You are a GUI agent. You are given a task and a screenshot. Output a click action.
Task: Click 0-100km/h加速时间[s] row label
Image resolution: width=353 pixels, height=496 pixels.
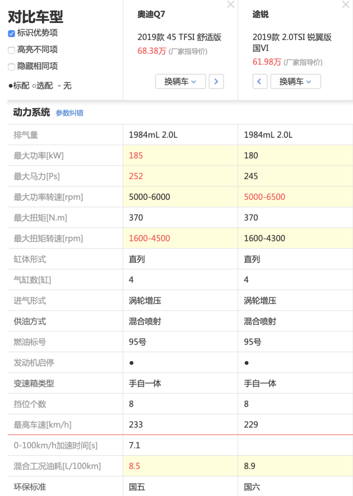tap(55, 446)
